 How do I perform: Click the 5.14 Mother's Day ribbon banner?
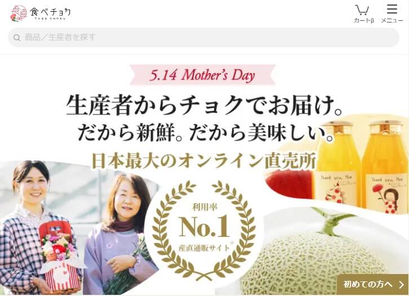(202, 75)
